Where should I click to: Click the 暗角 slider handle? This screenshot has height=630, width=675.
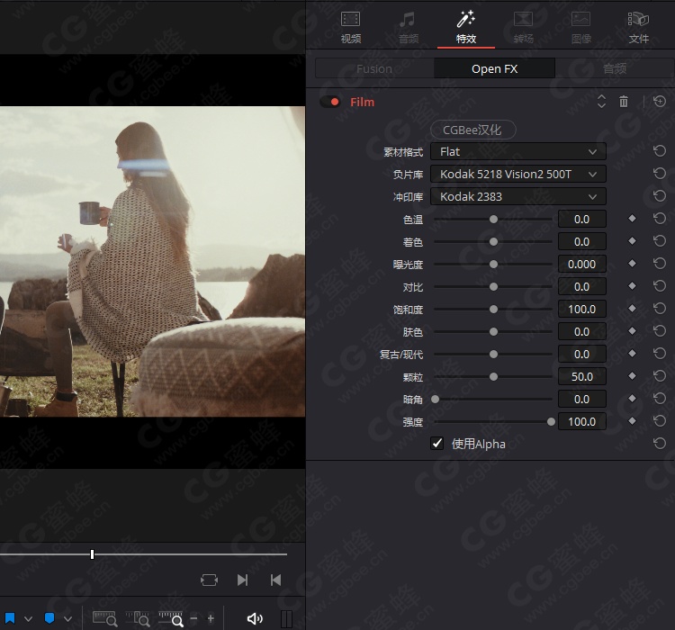(436, 400)
